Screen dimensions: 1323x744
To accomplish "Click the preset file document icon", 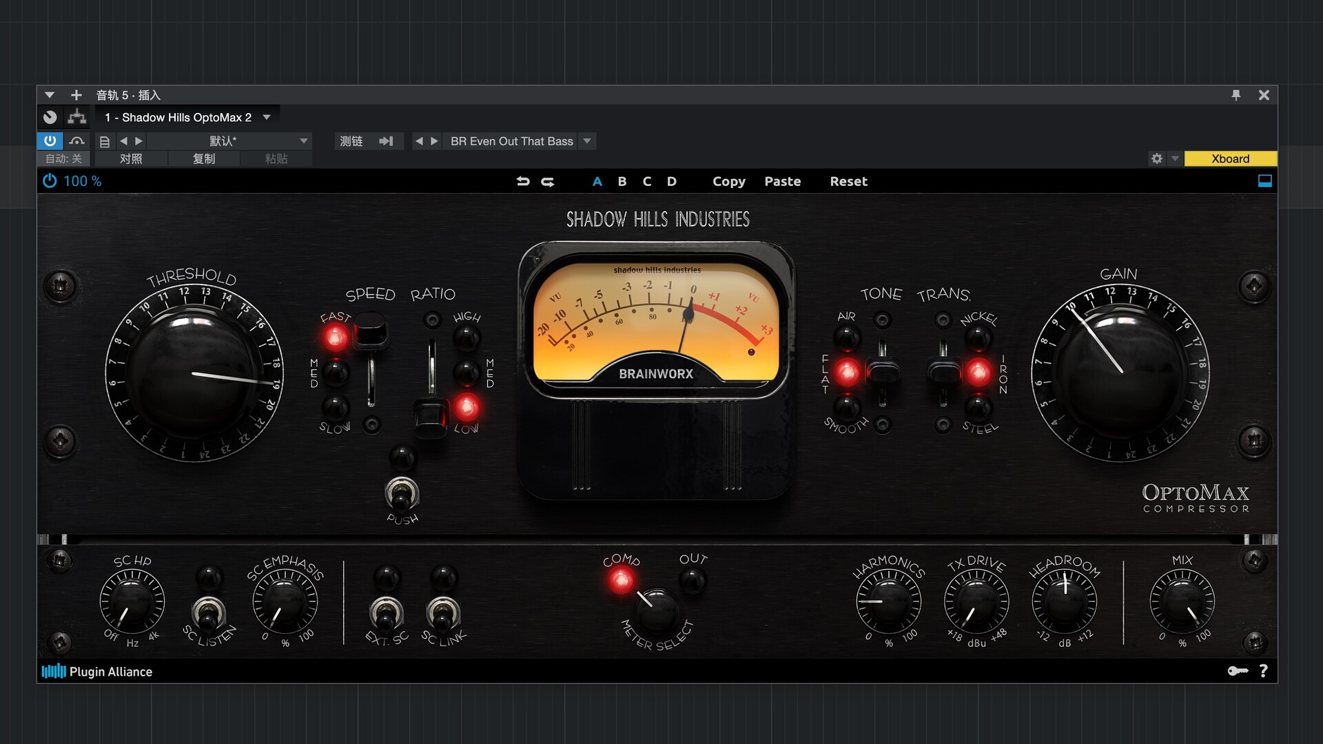I will pos(105,141).
